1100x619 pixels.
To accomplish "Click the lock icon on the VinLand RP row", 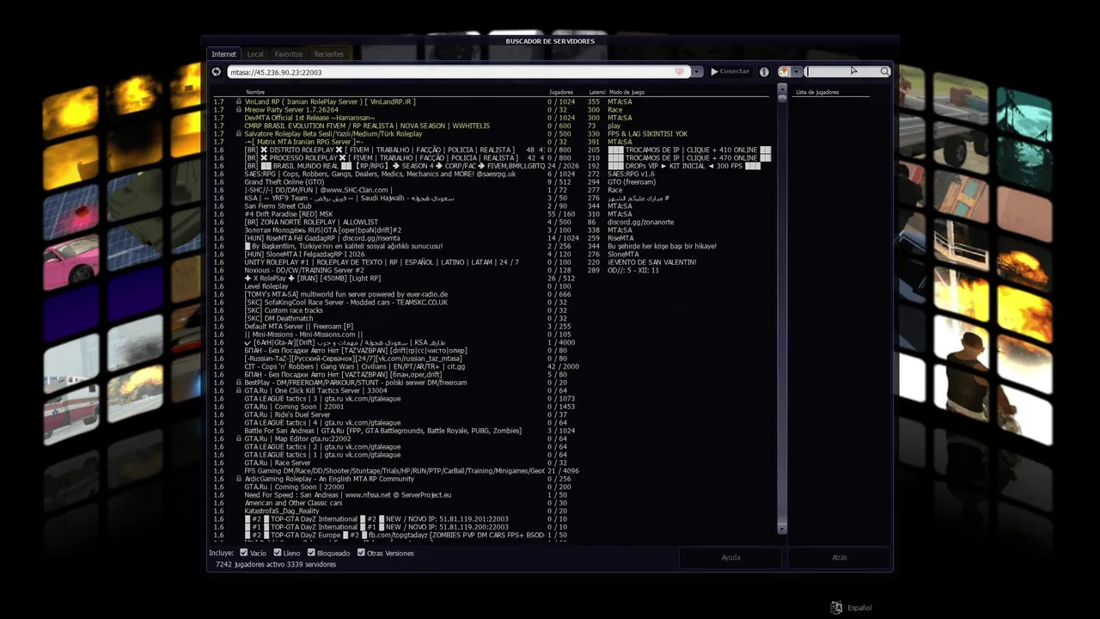I will (x=239, y=101).
